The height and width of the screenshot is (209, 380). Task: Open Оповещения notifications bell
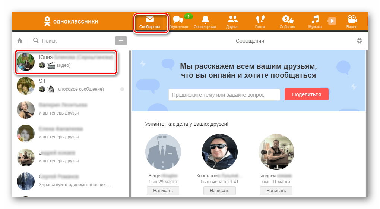click(205, 22)
